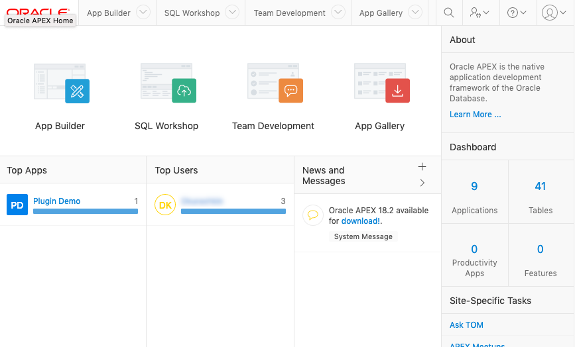
Task: Click the Oracle logo at top left
Action: click(38, 12)
